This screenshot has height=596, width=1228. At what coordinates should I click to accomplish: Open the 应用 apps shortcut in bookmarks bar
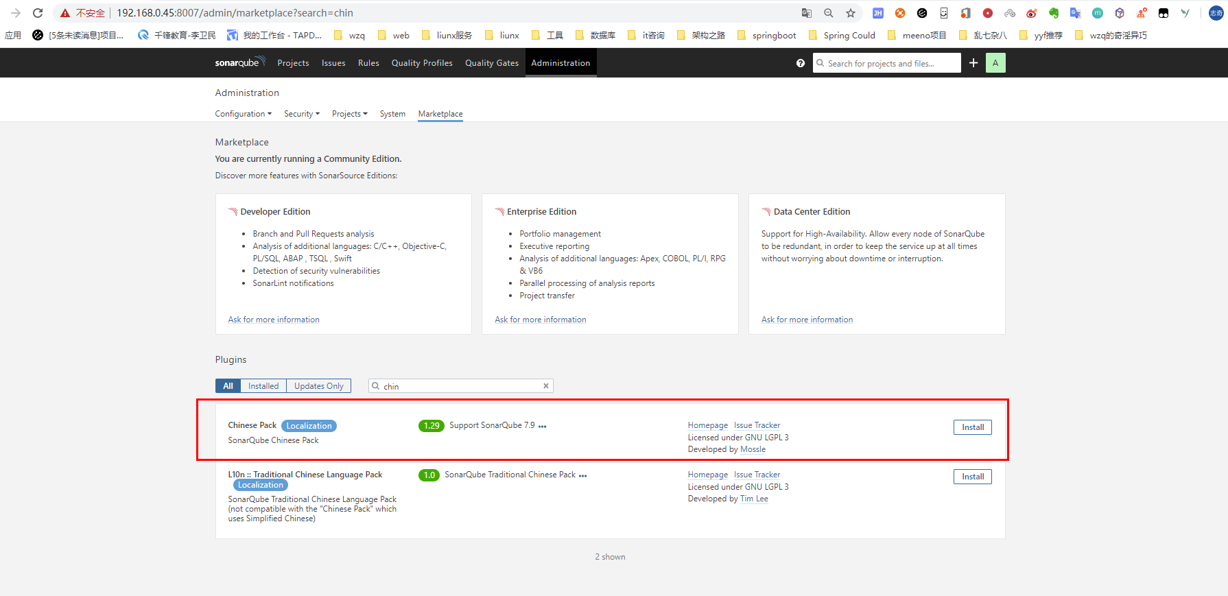13,35
